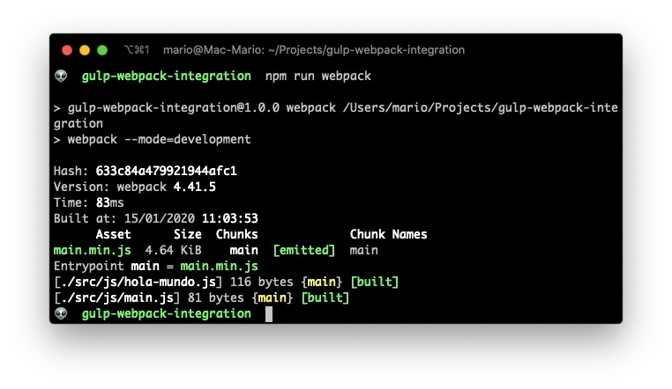Click [built] tag on hola-mundo.js line

pyautogui.click(x=375, y=282)
